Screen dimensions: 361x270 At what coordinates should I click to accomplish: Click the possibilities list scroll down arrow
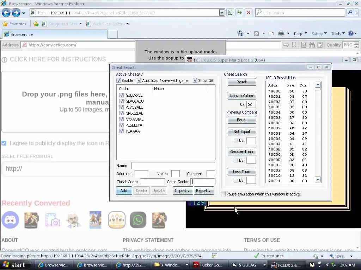tap(318, 180)
